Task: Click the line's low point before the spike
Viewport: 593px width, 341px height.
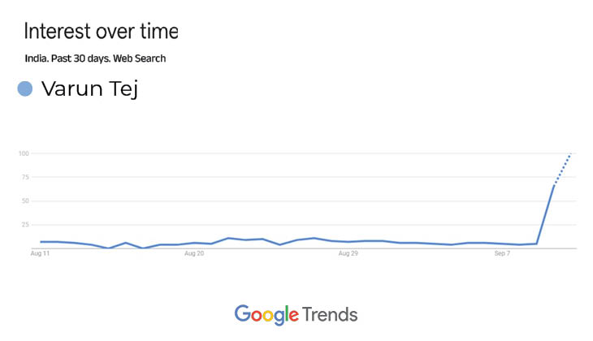Action: point(520,244)
